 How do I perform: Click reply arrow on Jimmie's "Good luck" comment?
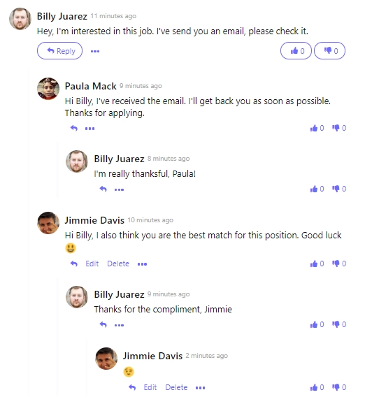click(x=74, y=264)
